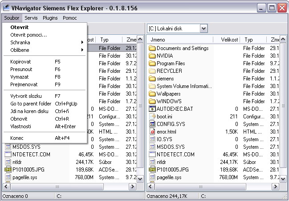This screenshot has width=289, height=201.
Task: Click the IO.SYS file icon in right panel
Action: pos(152,139)
